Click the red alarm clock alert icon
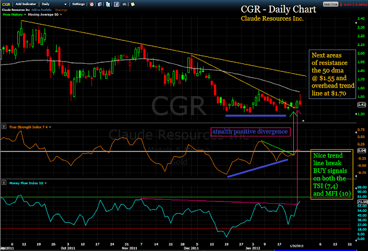Screen dimensions: 368x251 pos(92,4)
